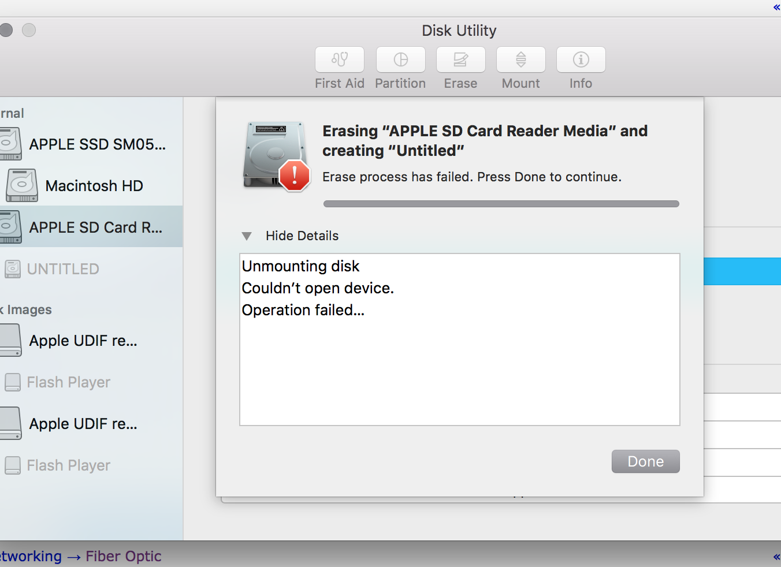Click the APPLE SD Card R... disk icon
The height and width of the screenshot is (567, 781).
[x=10, y=227]
